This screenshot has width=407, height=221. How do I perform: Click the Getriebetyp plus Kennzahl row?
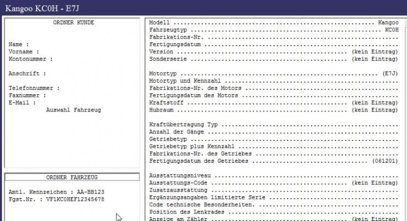click(x=274, y=146)
